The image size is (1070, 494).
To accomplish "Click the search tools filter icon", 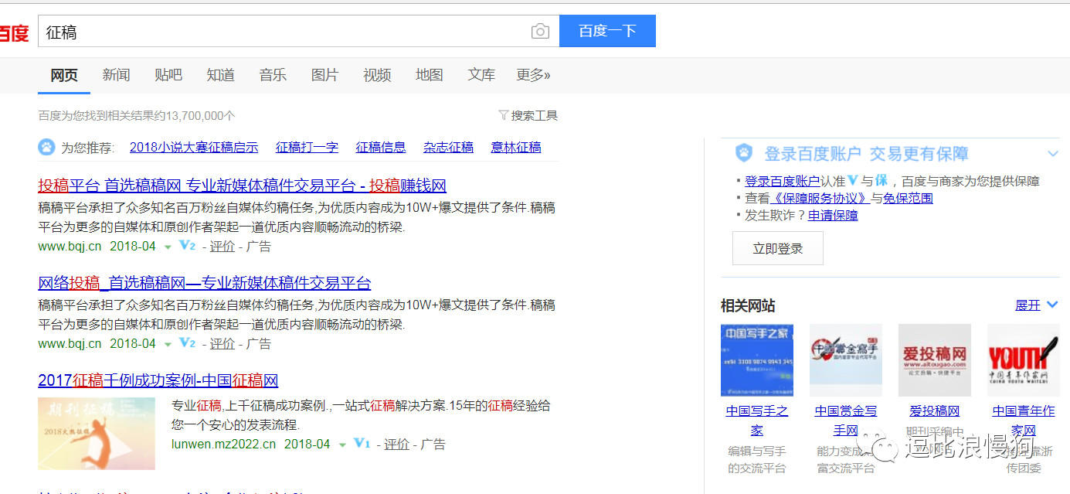I will [504, 115].
